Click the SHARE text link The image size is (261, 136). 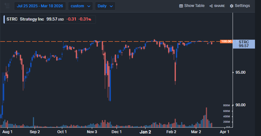tap(219, 6)
